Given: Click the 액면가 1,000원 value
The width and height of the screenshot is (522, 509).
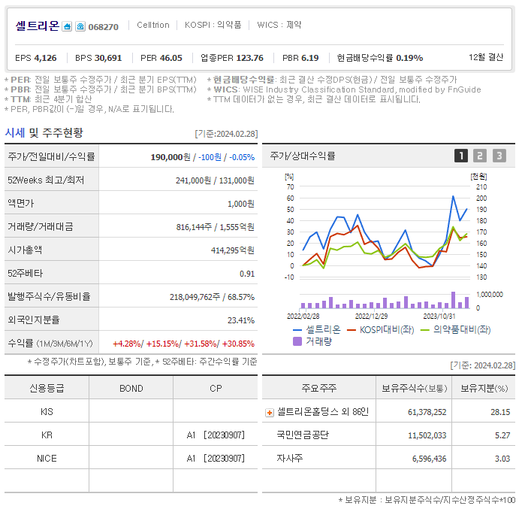Looking at the screenshot, I should pos(241,204).
